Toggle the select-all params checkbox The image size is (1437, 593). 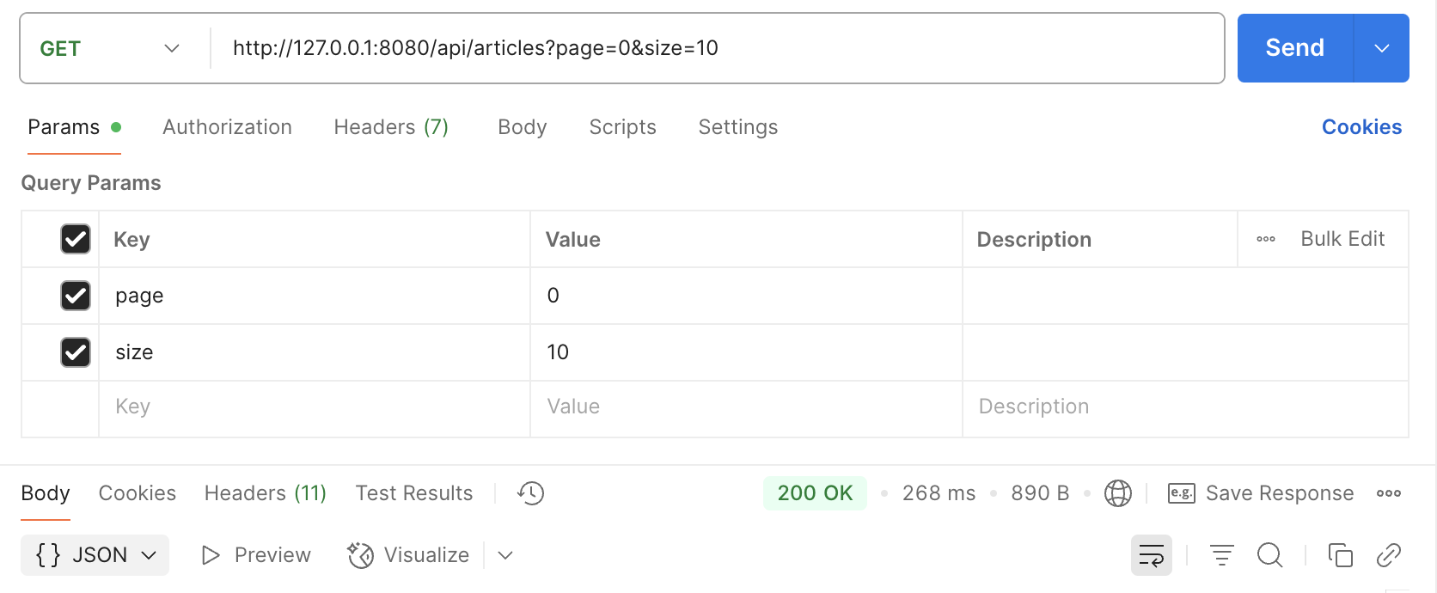(76, 239)
